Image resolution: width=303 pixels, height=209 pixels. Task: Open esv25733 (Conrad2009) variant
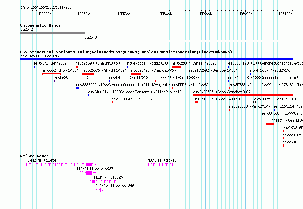251,85
